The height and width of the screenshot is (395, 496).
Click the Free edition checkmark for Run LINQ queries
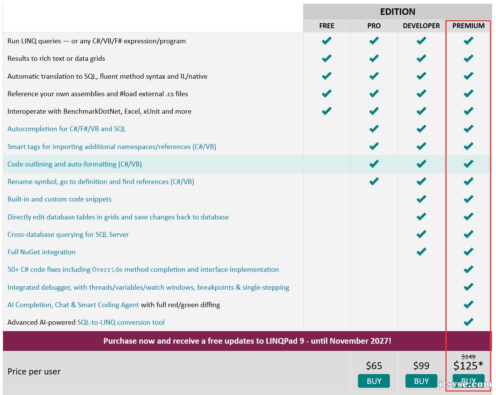(326, 41)
